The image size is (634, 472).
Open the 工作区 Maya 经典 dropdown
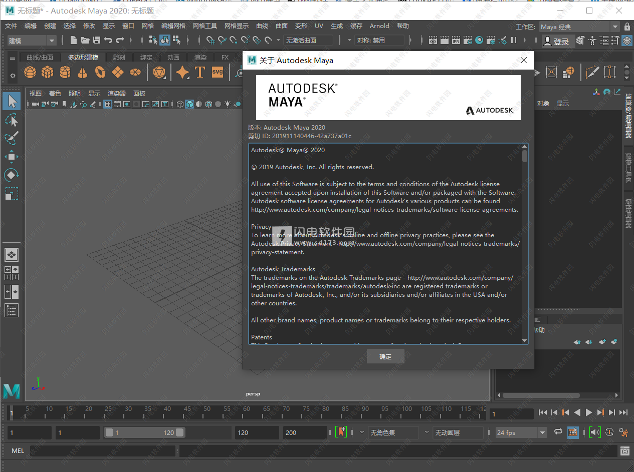tap(579, 27)
